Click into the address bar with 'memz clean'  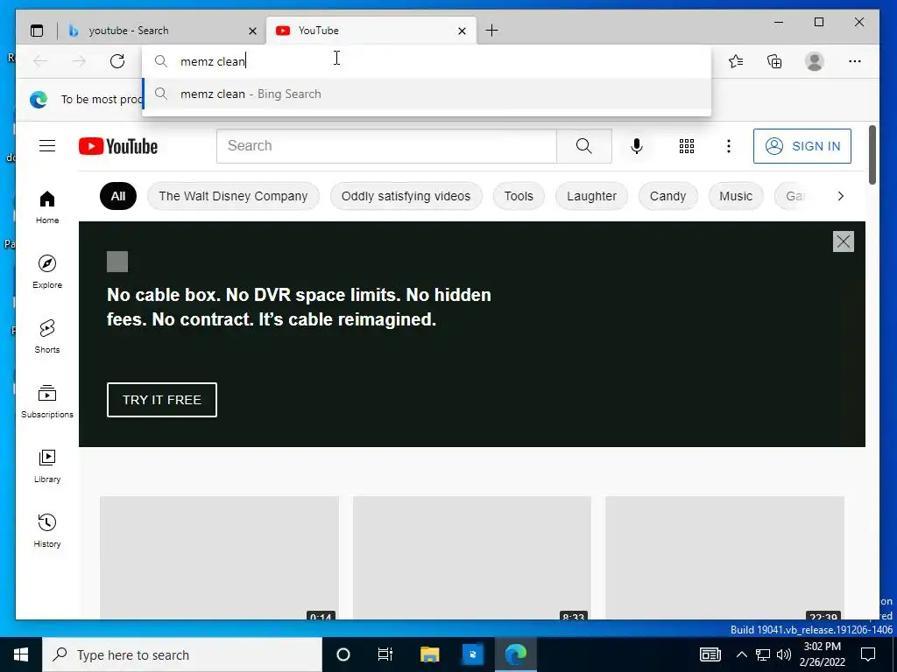coord(427,61)
